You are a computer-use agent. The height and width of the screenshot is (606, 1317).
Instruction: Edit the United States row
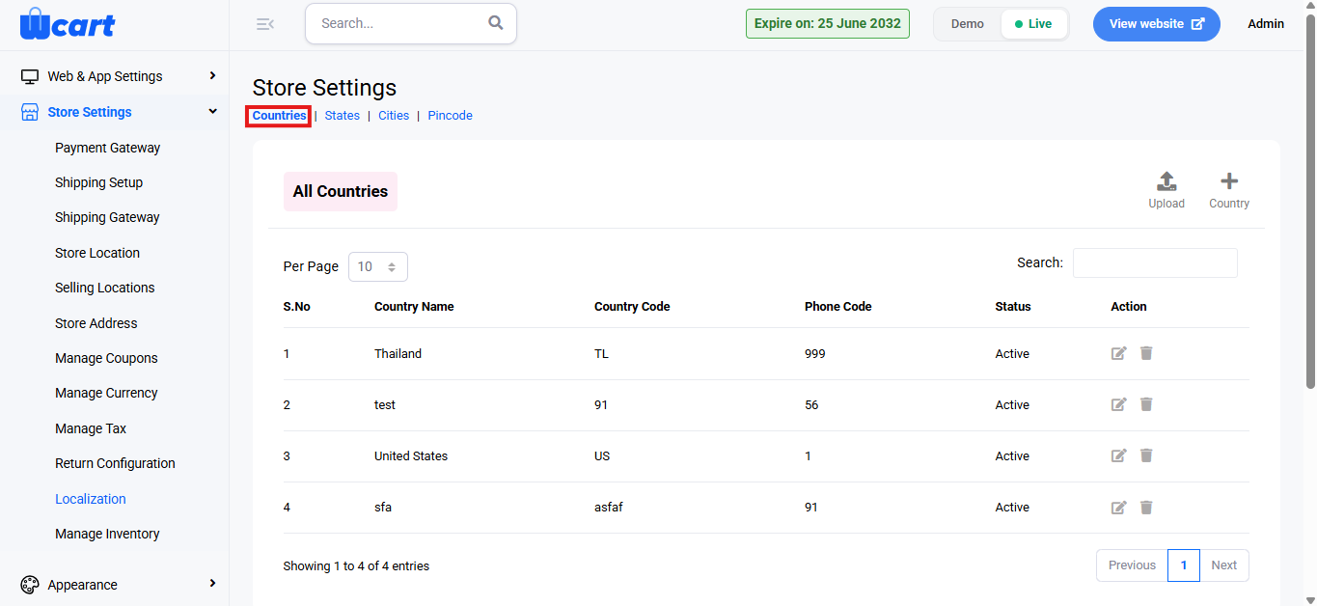coord(1119,455)
